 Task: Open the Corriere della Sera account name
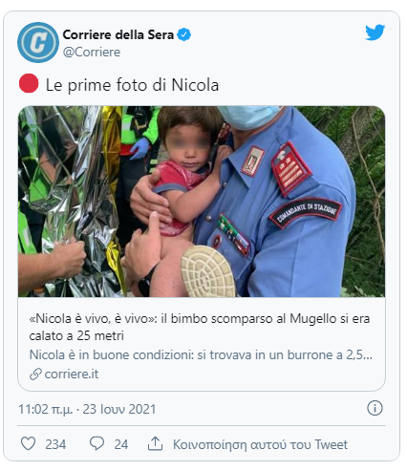pos(118,34)
